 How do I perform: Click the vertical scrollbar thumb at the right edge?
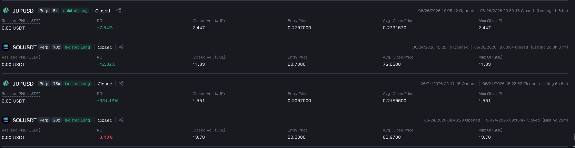click(574, 137)
